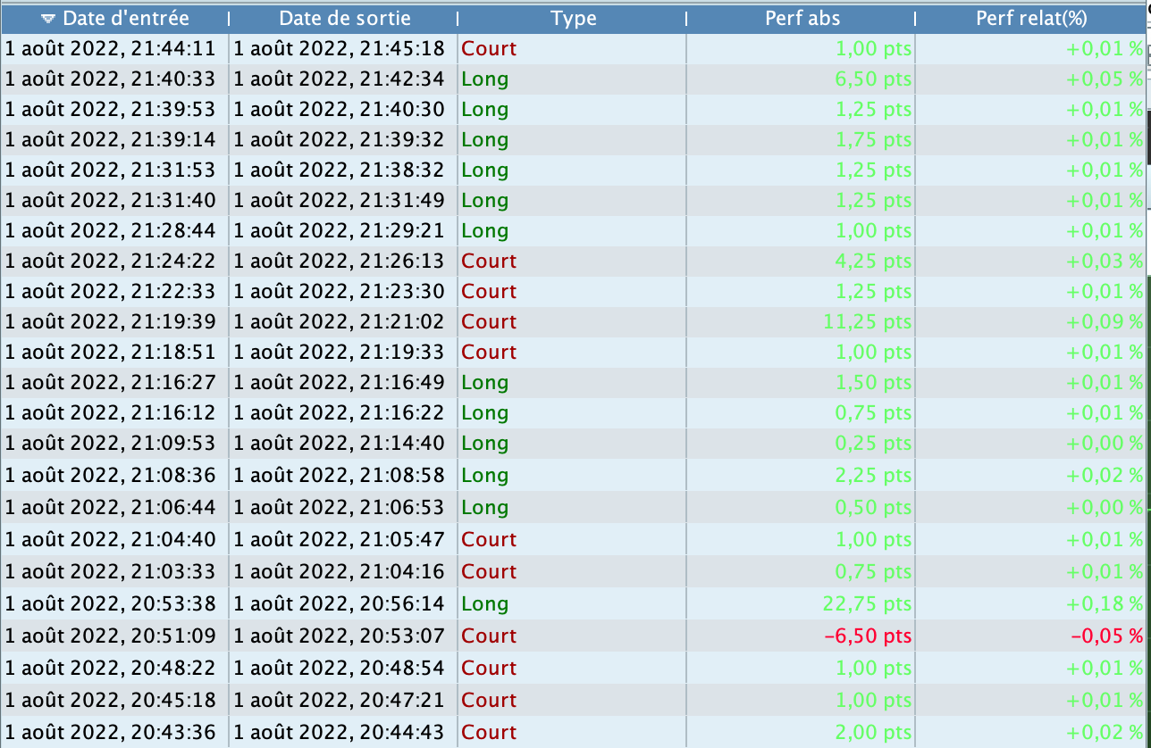Select the Long type cell exited at 21:08:58
Viewport: 1151px width, 748px height.
pyautogui.click(x=485, y=476)
